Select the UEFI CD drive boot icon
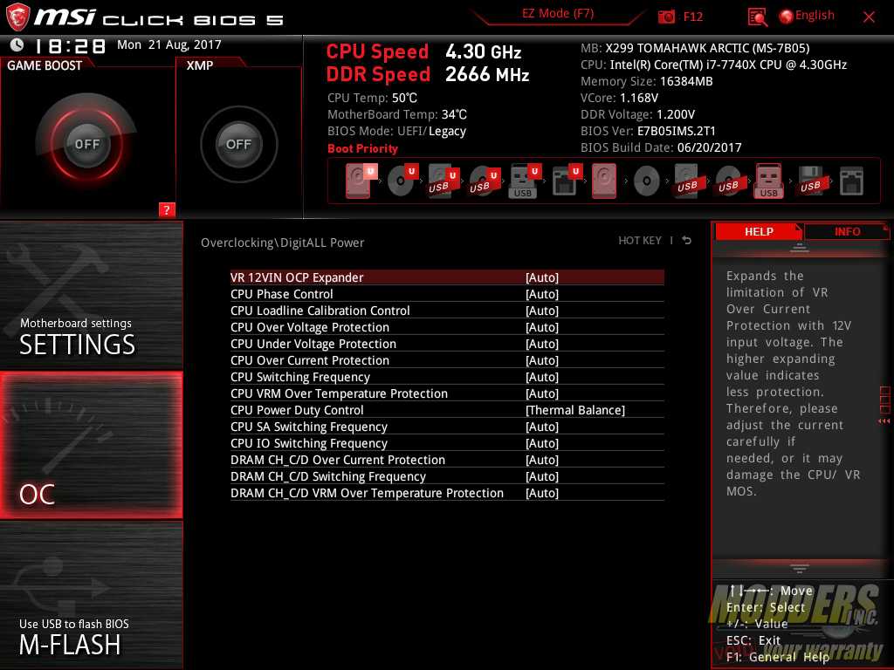 pos(402,181)
